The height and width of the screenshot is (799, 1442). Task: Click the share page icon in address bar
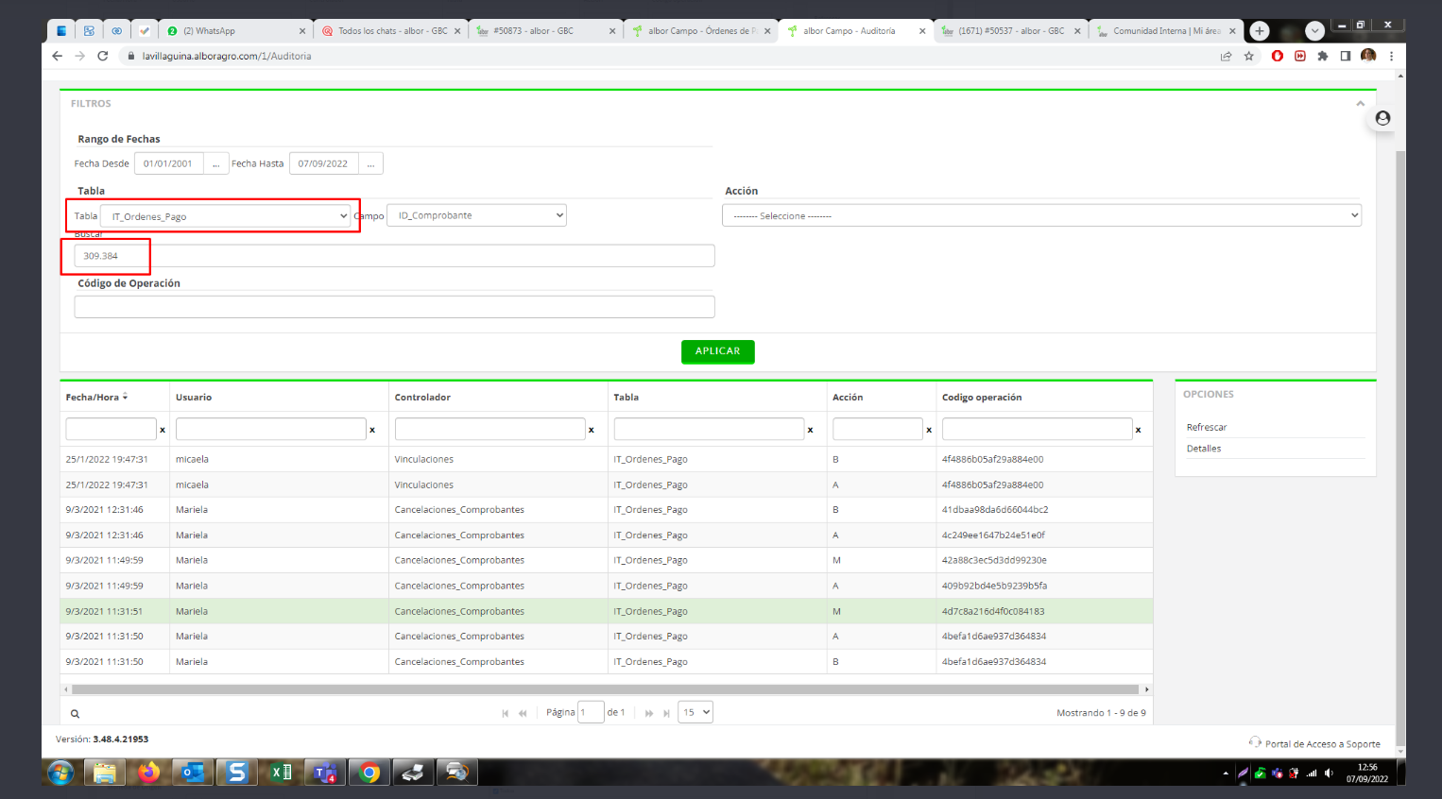coord(1227,56)
